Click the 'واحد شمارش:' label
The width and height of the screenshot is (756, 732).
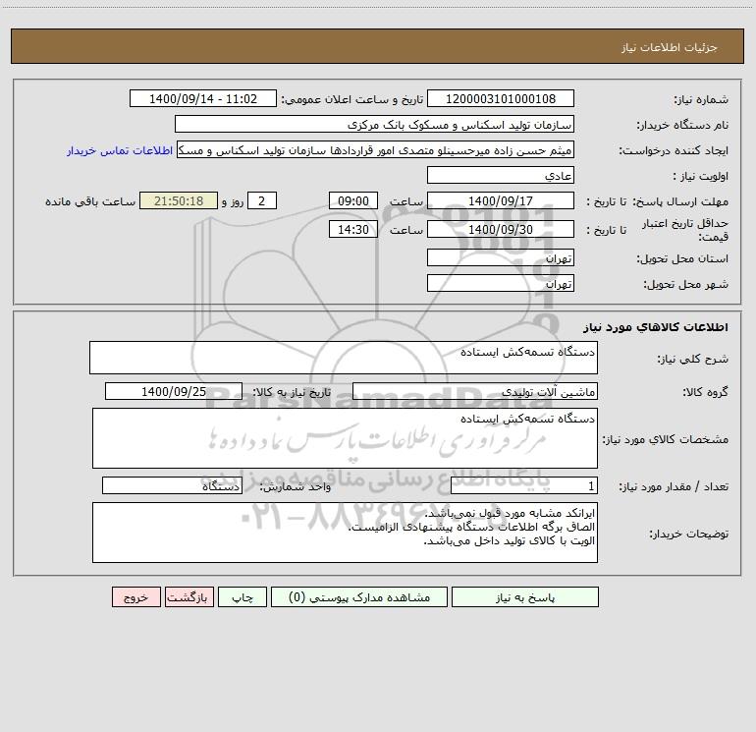click(296, 487)
